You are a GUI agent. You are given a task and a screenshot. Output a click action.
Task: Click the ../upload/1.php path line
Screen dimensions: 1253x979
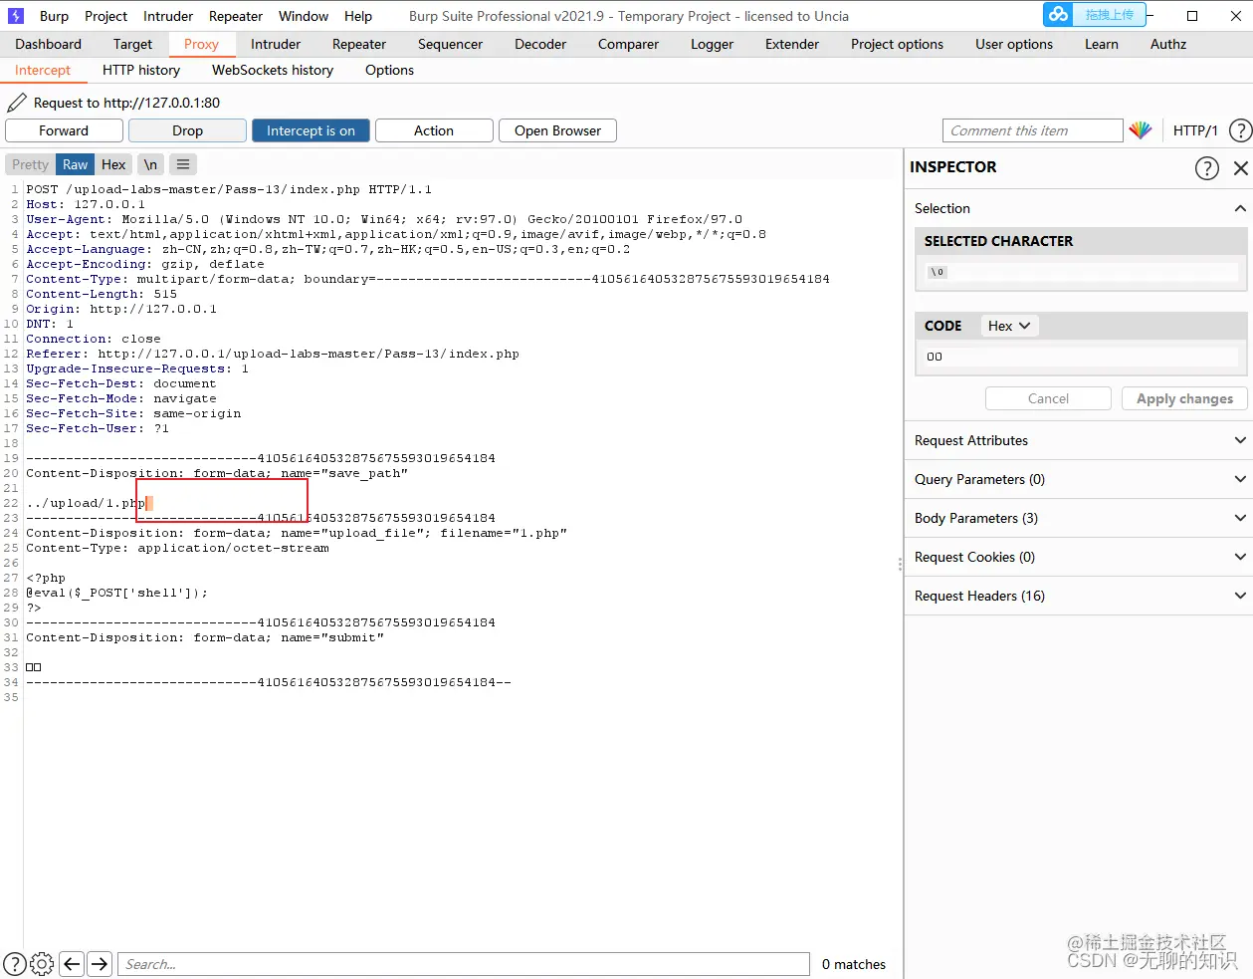86,503
